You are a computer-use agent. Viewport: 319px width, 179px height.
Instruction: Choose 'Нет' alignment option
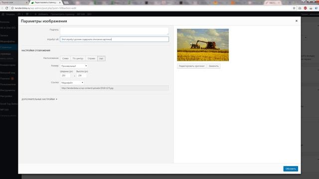[x=101, y=59]
